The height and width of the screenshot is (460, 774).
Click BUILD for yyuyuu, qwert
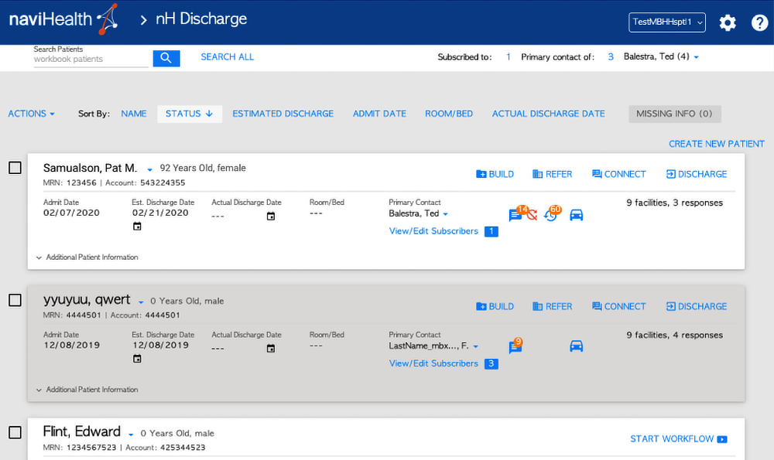coord(495,307)
